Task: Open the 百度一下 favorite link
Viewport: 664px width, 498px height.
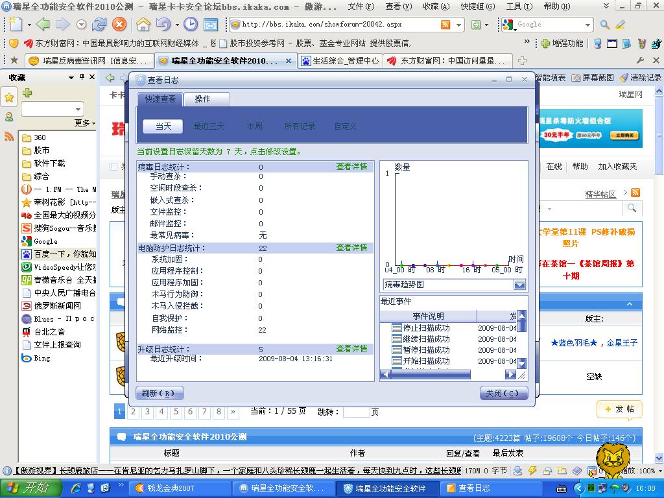Action: pyautogui.click(x=58, y=254)
